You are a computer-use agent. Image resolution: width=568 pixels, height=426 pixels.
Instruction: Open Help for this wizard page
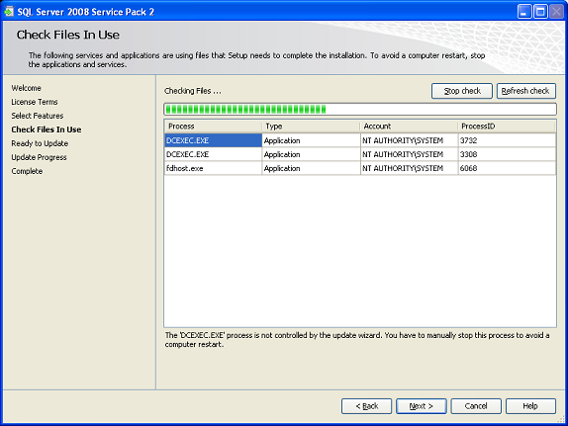[530, 406]
